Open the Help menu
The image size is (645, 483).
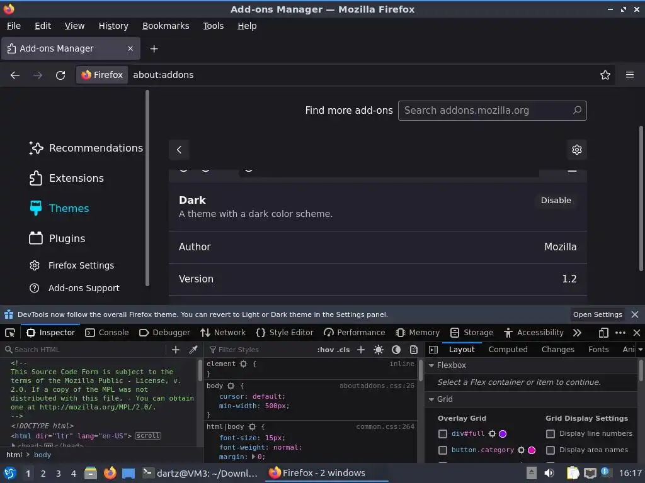coord(247,26)
